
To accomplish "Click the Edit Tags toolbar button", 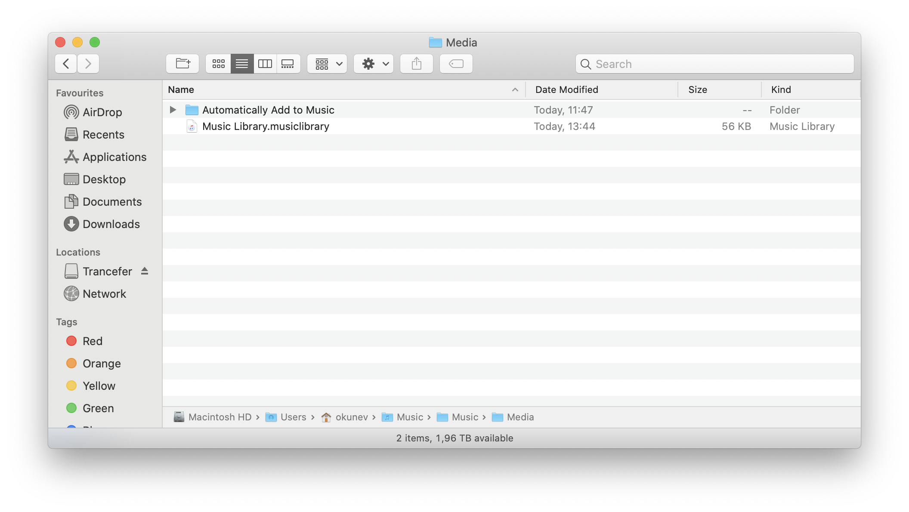I will coord(456,64).
